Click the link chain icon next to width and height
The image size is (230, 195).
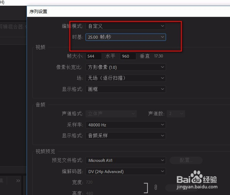(x=156, y=187)
